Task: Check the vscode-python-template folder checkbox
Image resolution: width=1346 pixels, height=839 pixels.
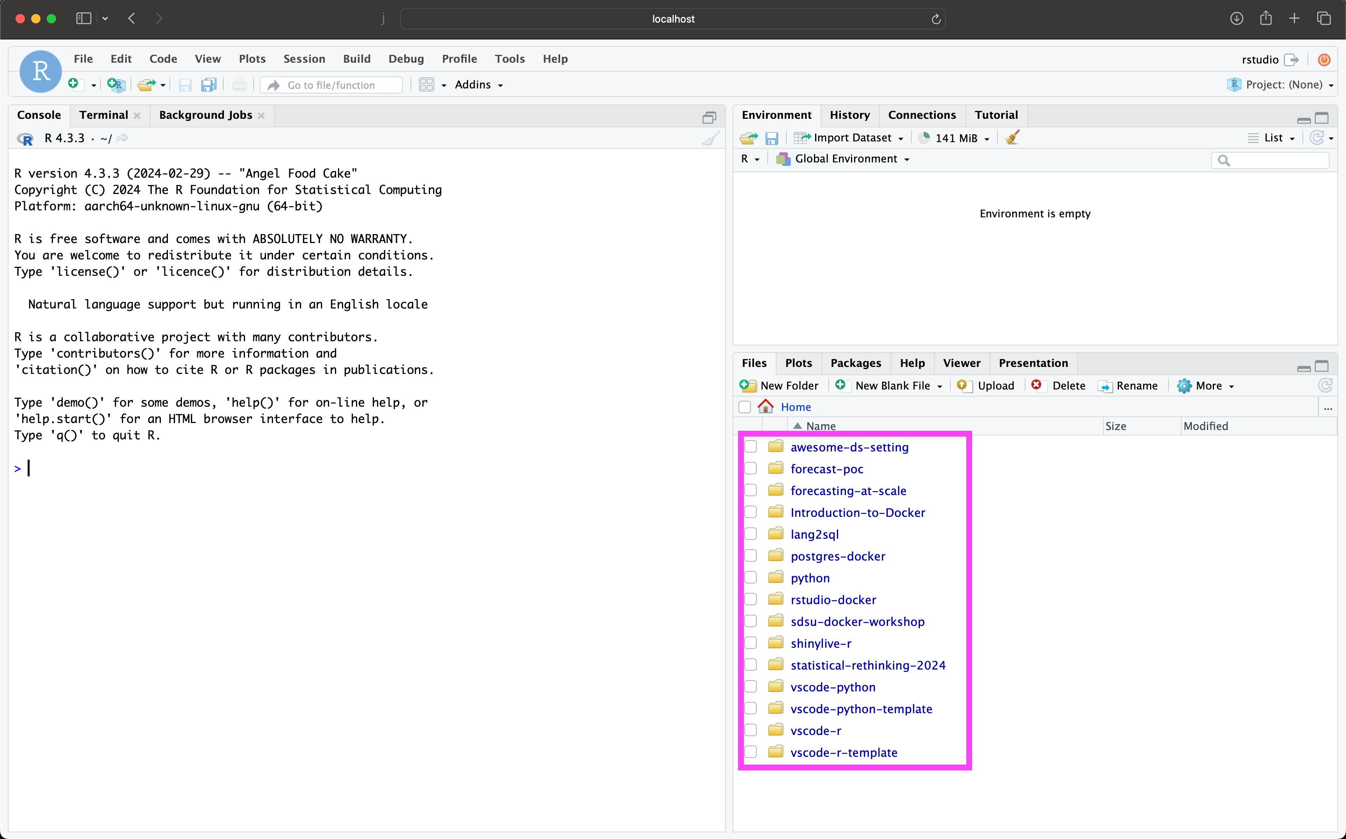Action: click(x=751, y=709)
